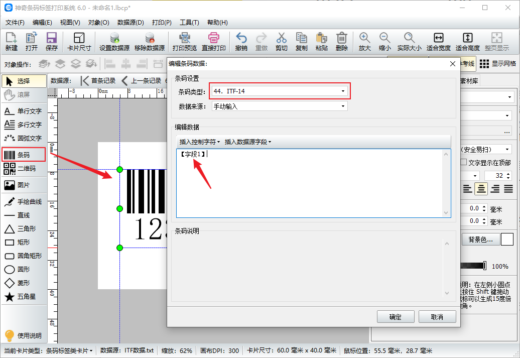
Task: Click 实际大小 actual size icon
Action: 409,42
